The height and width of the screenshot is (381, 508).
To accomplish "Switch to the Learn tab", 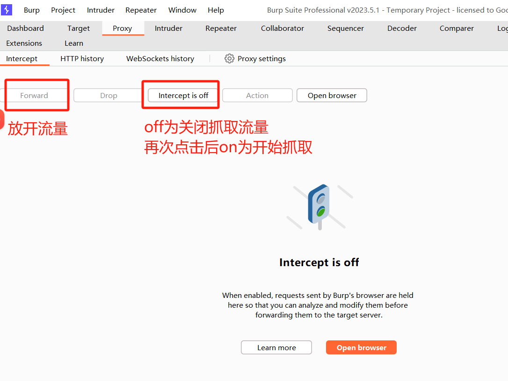I will (x=74, y=43).
